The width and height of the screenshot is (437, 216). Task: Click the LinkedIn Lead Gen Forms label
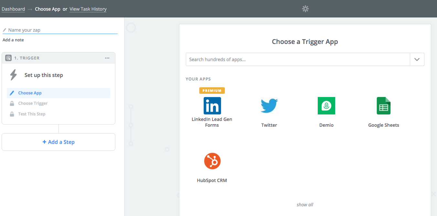pos(212,122)
